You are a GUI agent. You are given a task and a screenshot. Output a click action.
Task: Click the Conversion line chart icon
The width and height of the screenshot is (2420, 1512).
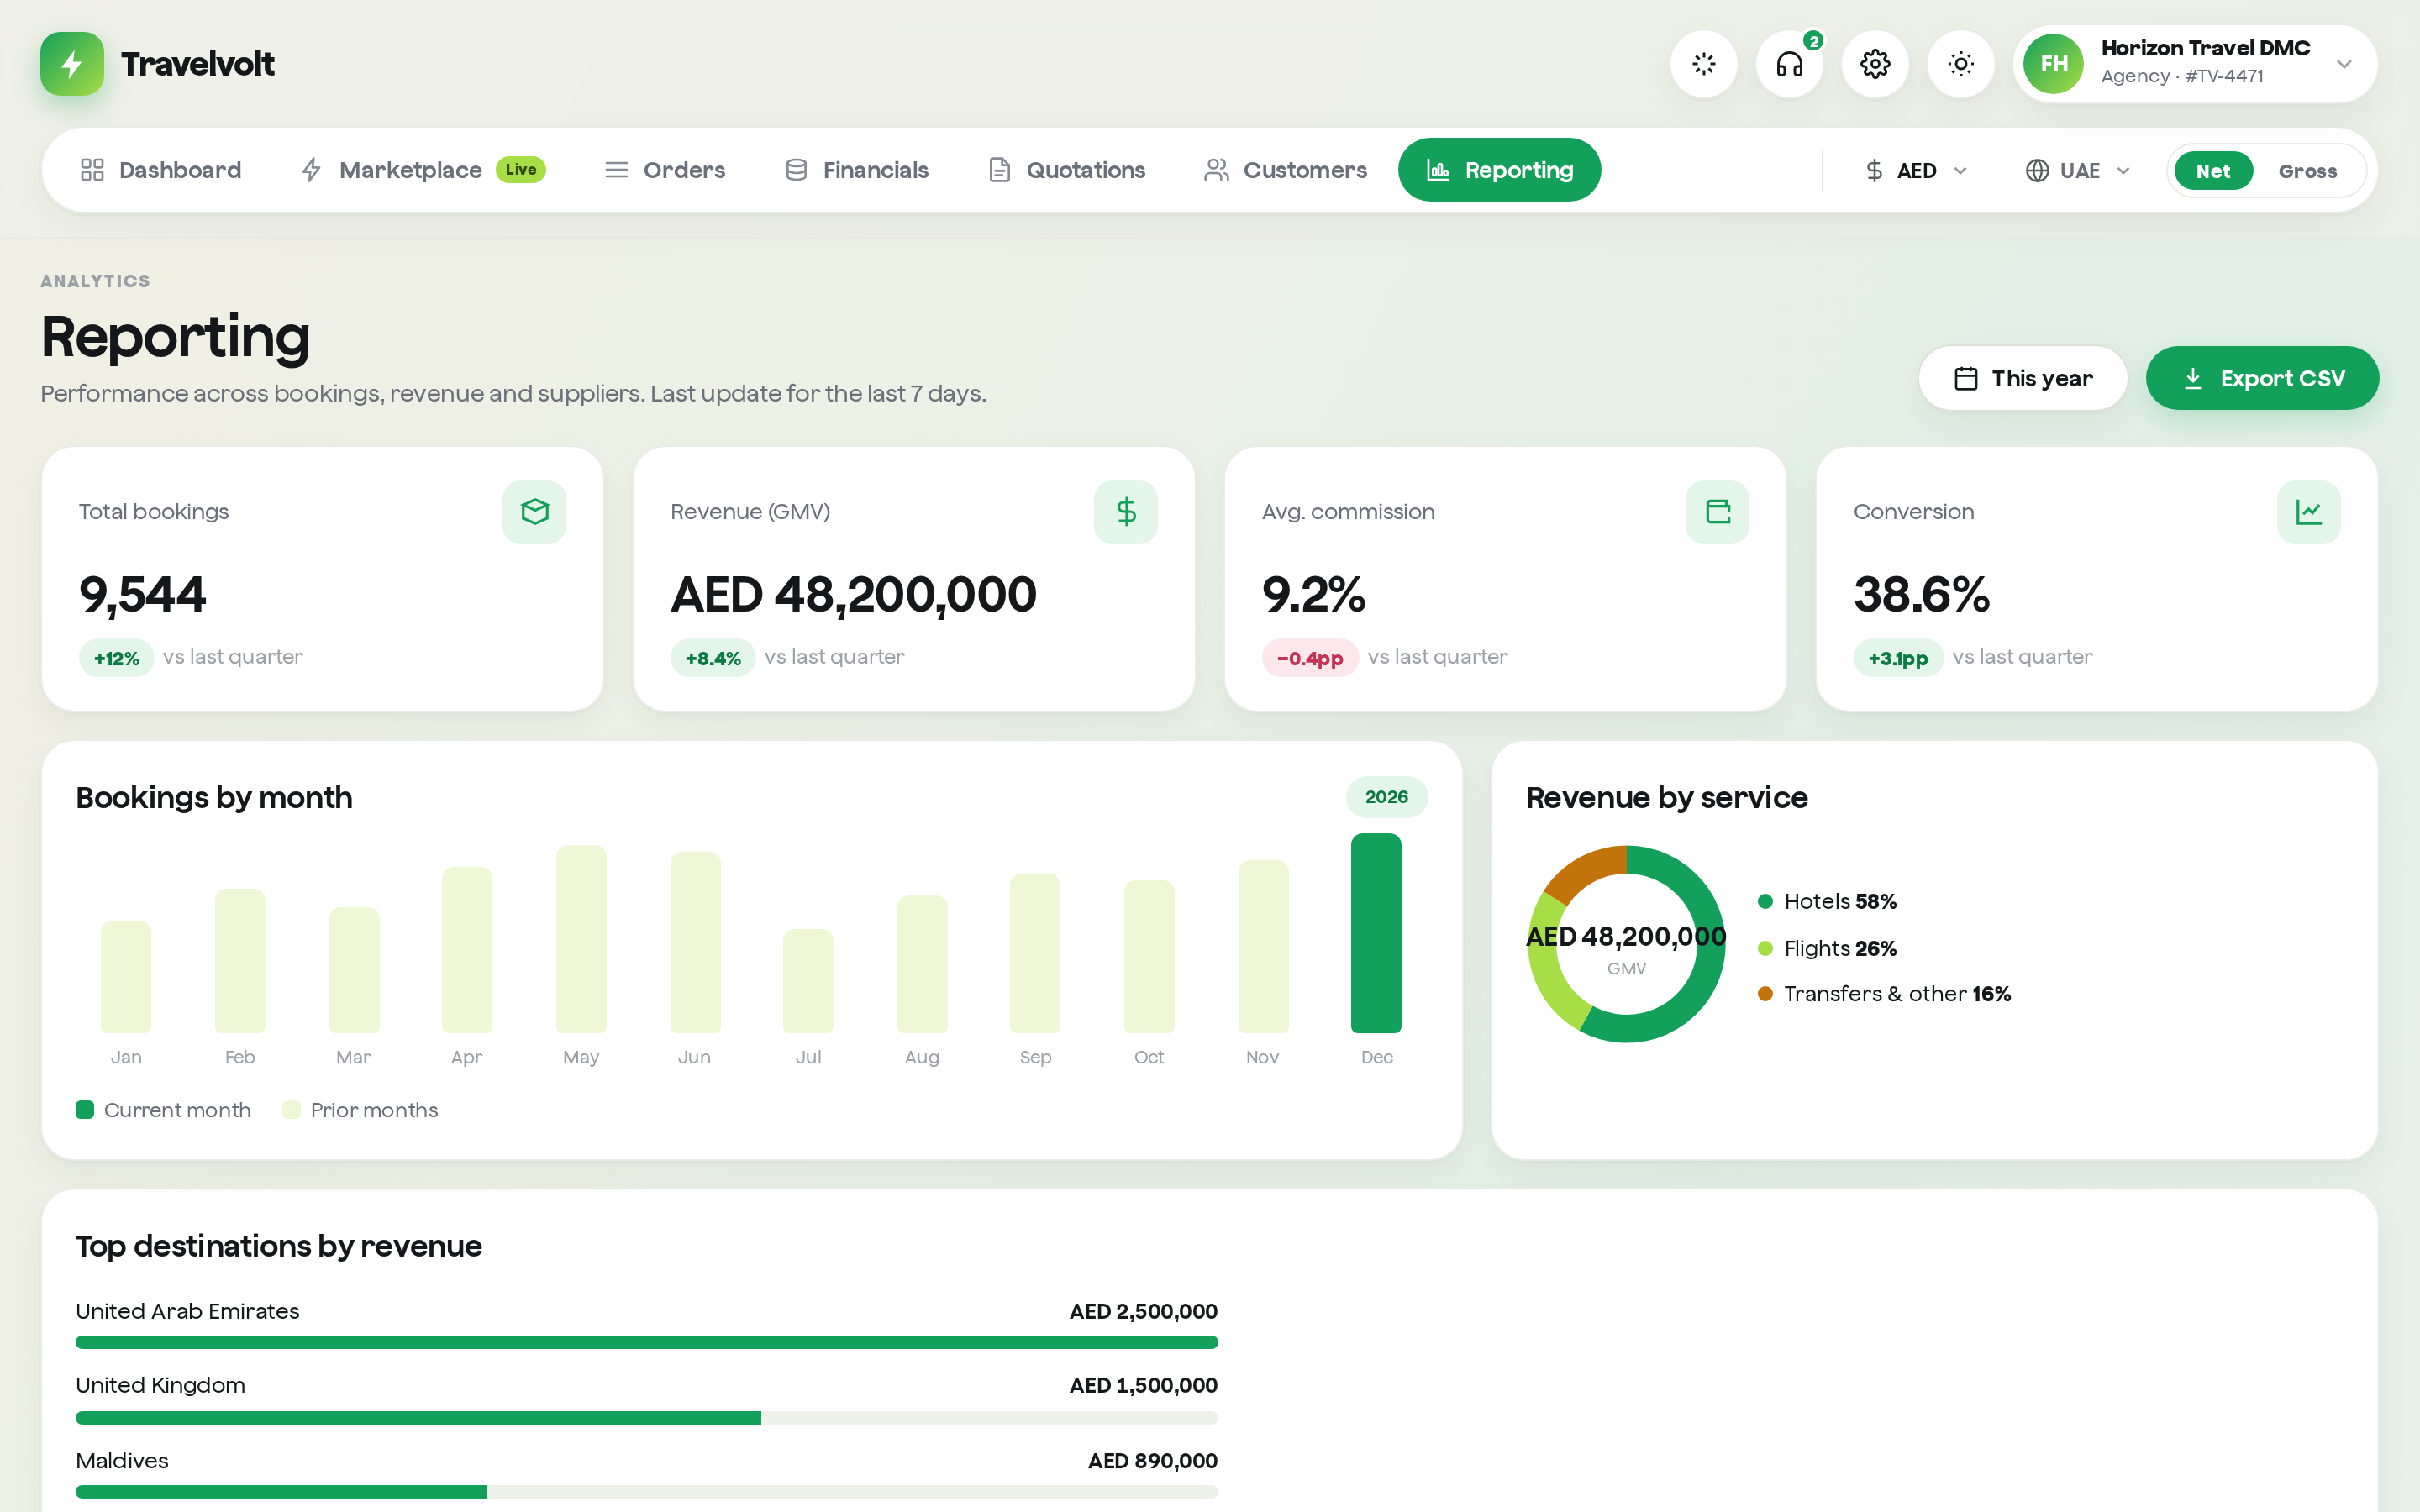tap(2309, 512)
